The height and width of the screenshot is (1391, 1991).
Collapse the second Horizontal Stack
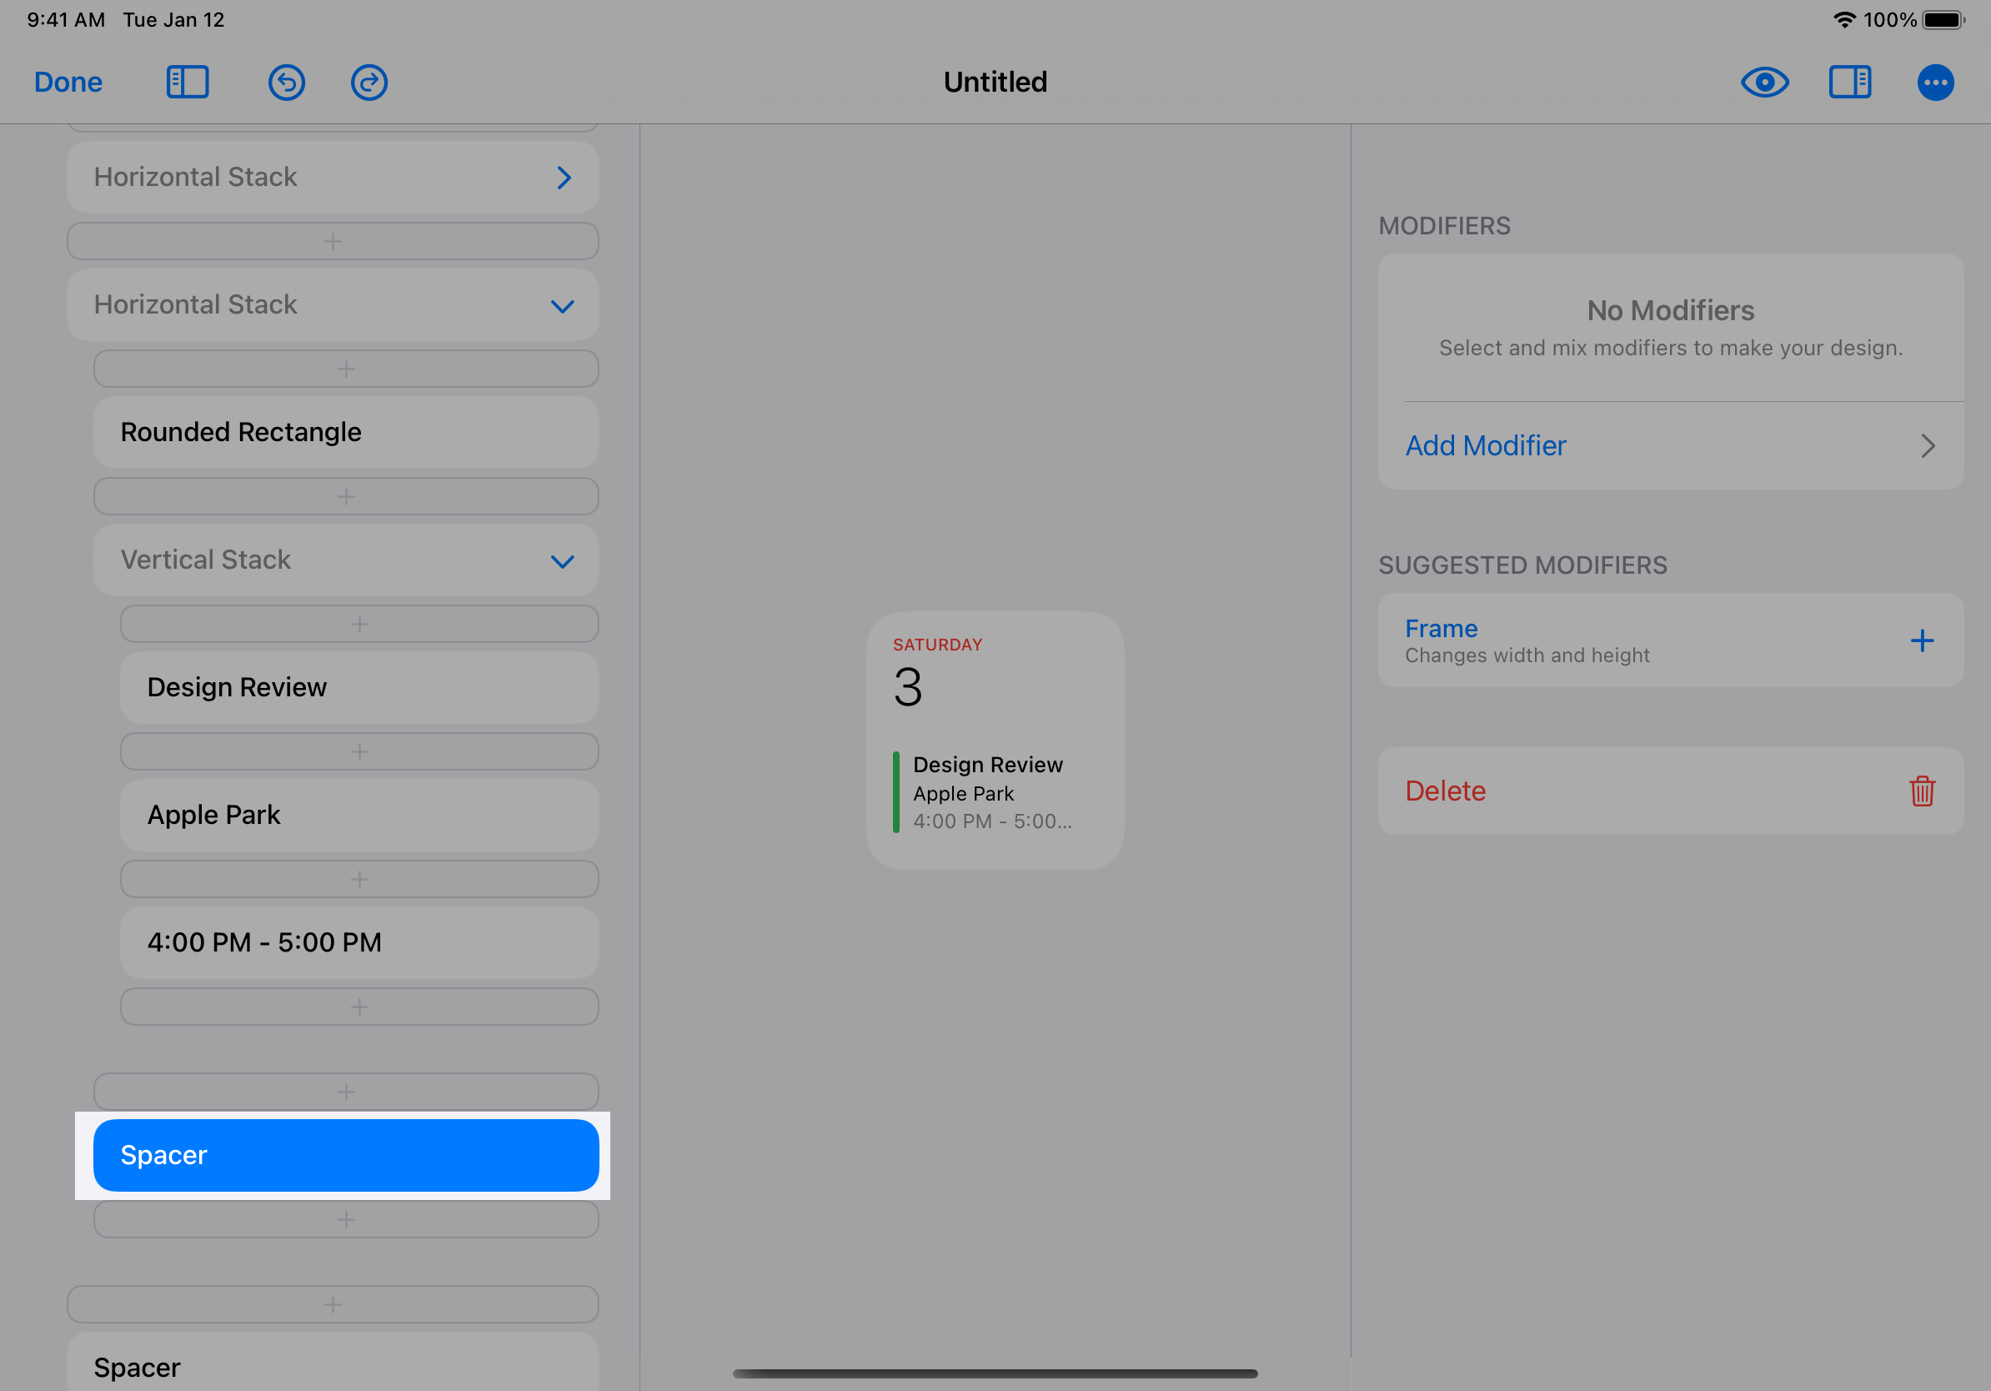[563, 306]
